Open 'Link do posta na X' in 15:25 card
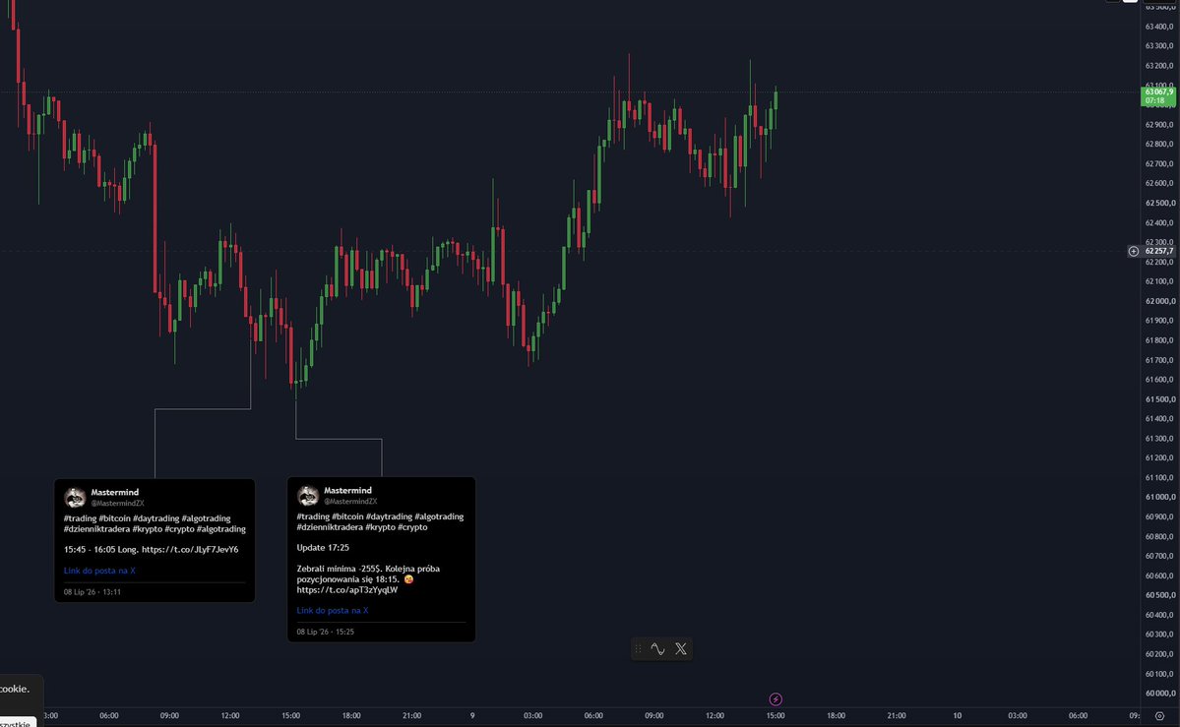The image size is (1180, 727). point(333,610)
